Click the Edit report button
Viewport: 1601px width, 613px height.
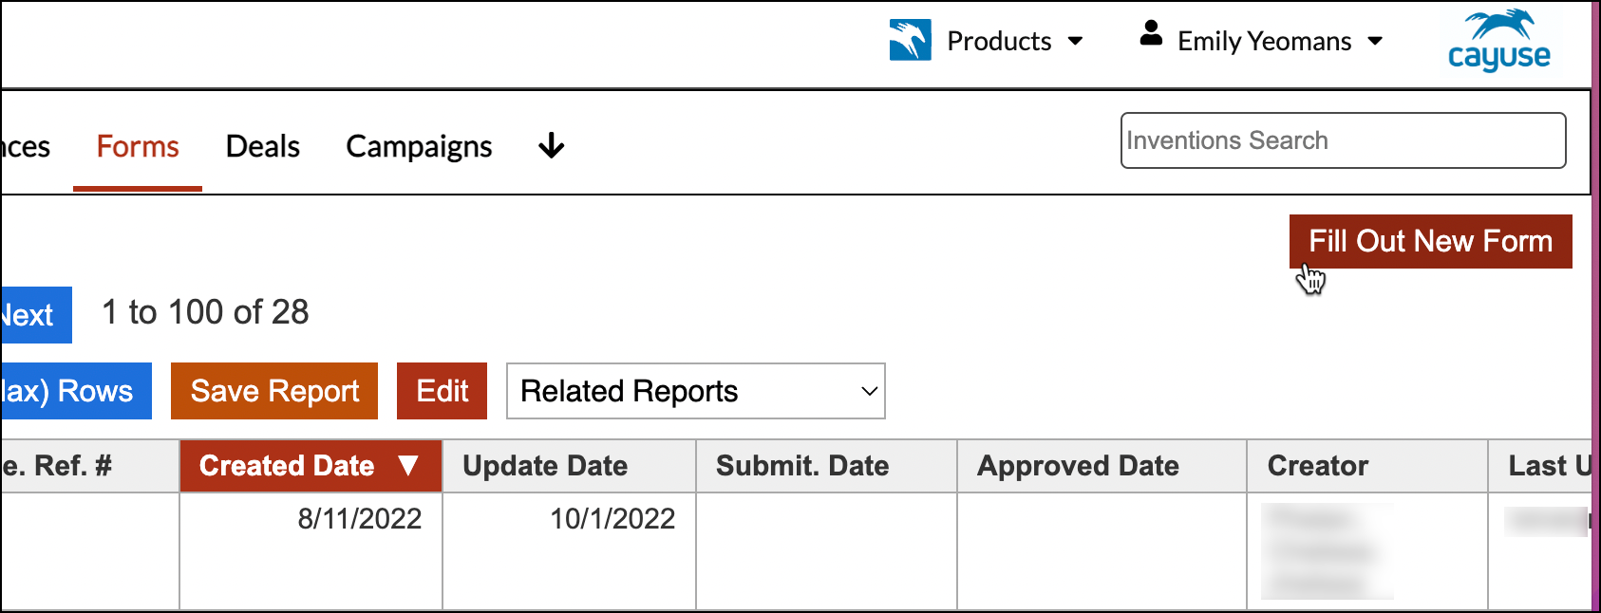pyautogui.click(x=442, y=391)
